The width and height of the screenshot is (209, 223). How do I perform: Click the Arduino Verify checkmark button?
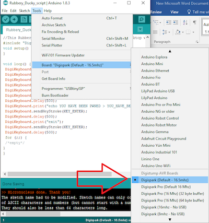coord(6,19)
